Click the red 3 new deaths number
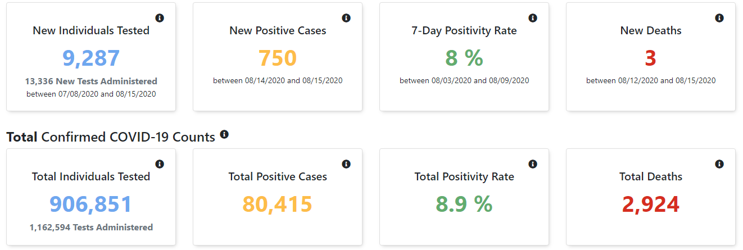This screenshot has height=250, width=743. [651, 58]
